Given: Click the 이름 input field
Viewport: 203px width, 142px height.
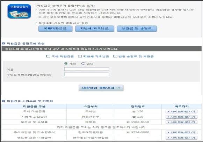Looking at the screenshot, I should tap(87, 69).
